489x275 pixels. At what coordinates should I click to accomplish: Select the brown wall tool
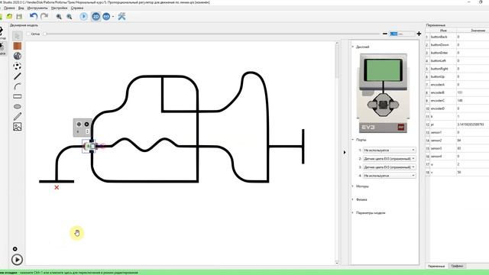pos(18,46)
